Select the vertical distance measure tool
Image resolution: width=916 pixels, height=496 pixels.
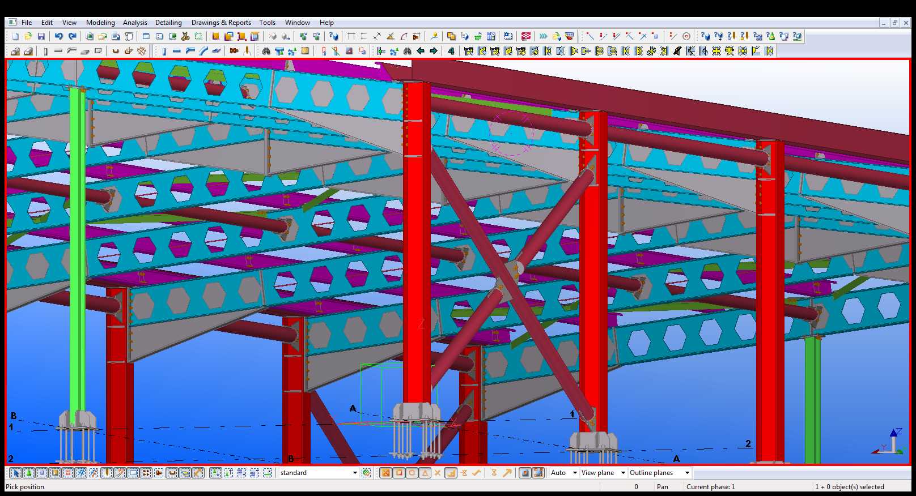[364, 36]
